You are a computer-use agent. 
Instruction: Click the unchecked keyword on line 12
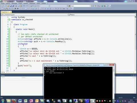pyautogui.click(x=23, y=44)
